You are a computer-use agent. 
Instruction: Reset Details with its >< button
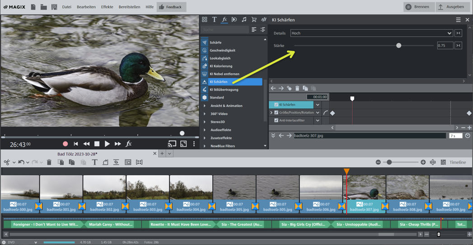459,33
